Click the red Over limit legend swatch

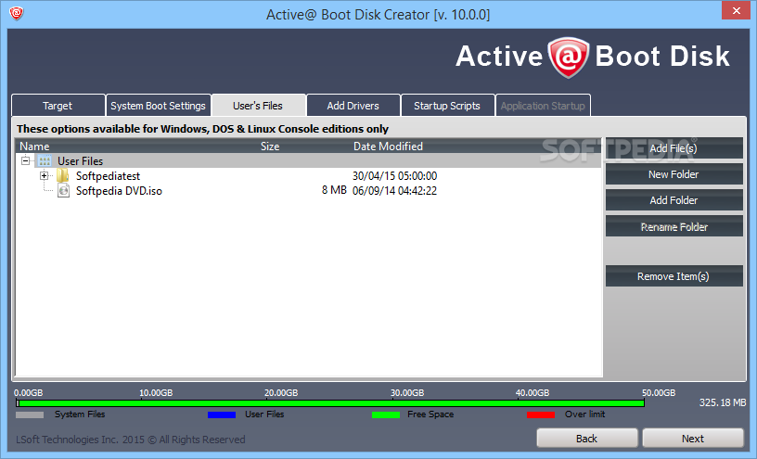pyautogui.click(x=541, y=414)
